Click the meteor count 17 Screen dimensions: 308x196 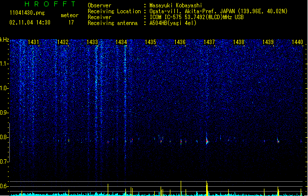(71, 23)
